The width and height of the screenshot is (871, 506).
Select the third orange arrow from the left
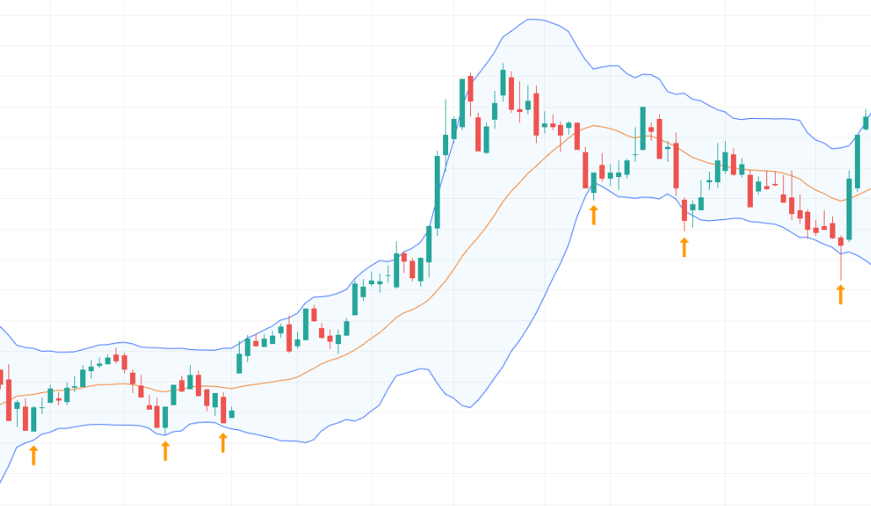(x=223, y=443)
